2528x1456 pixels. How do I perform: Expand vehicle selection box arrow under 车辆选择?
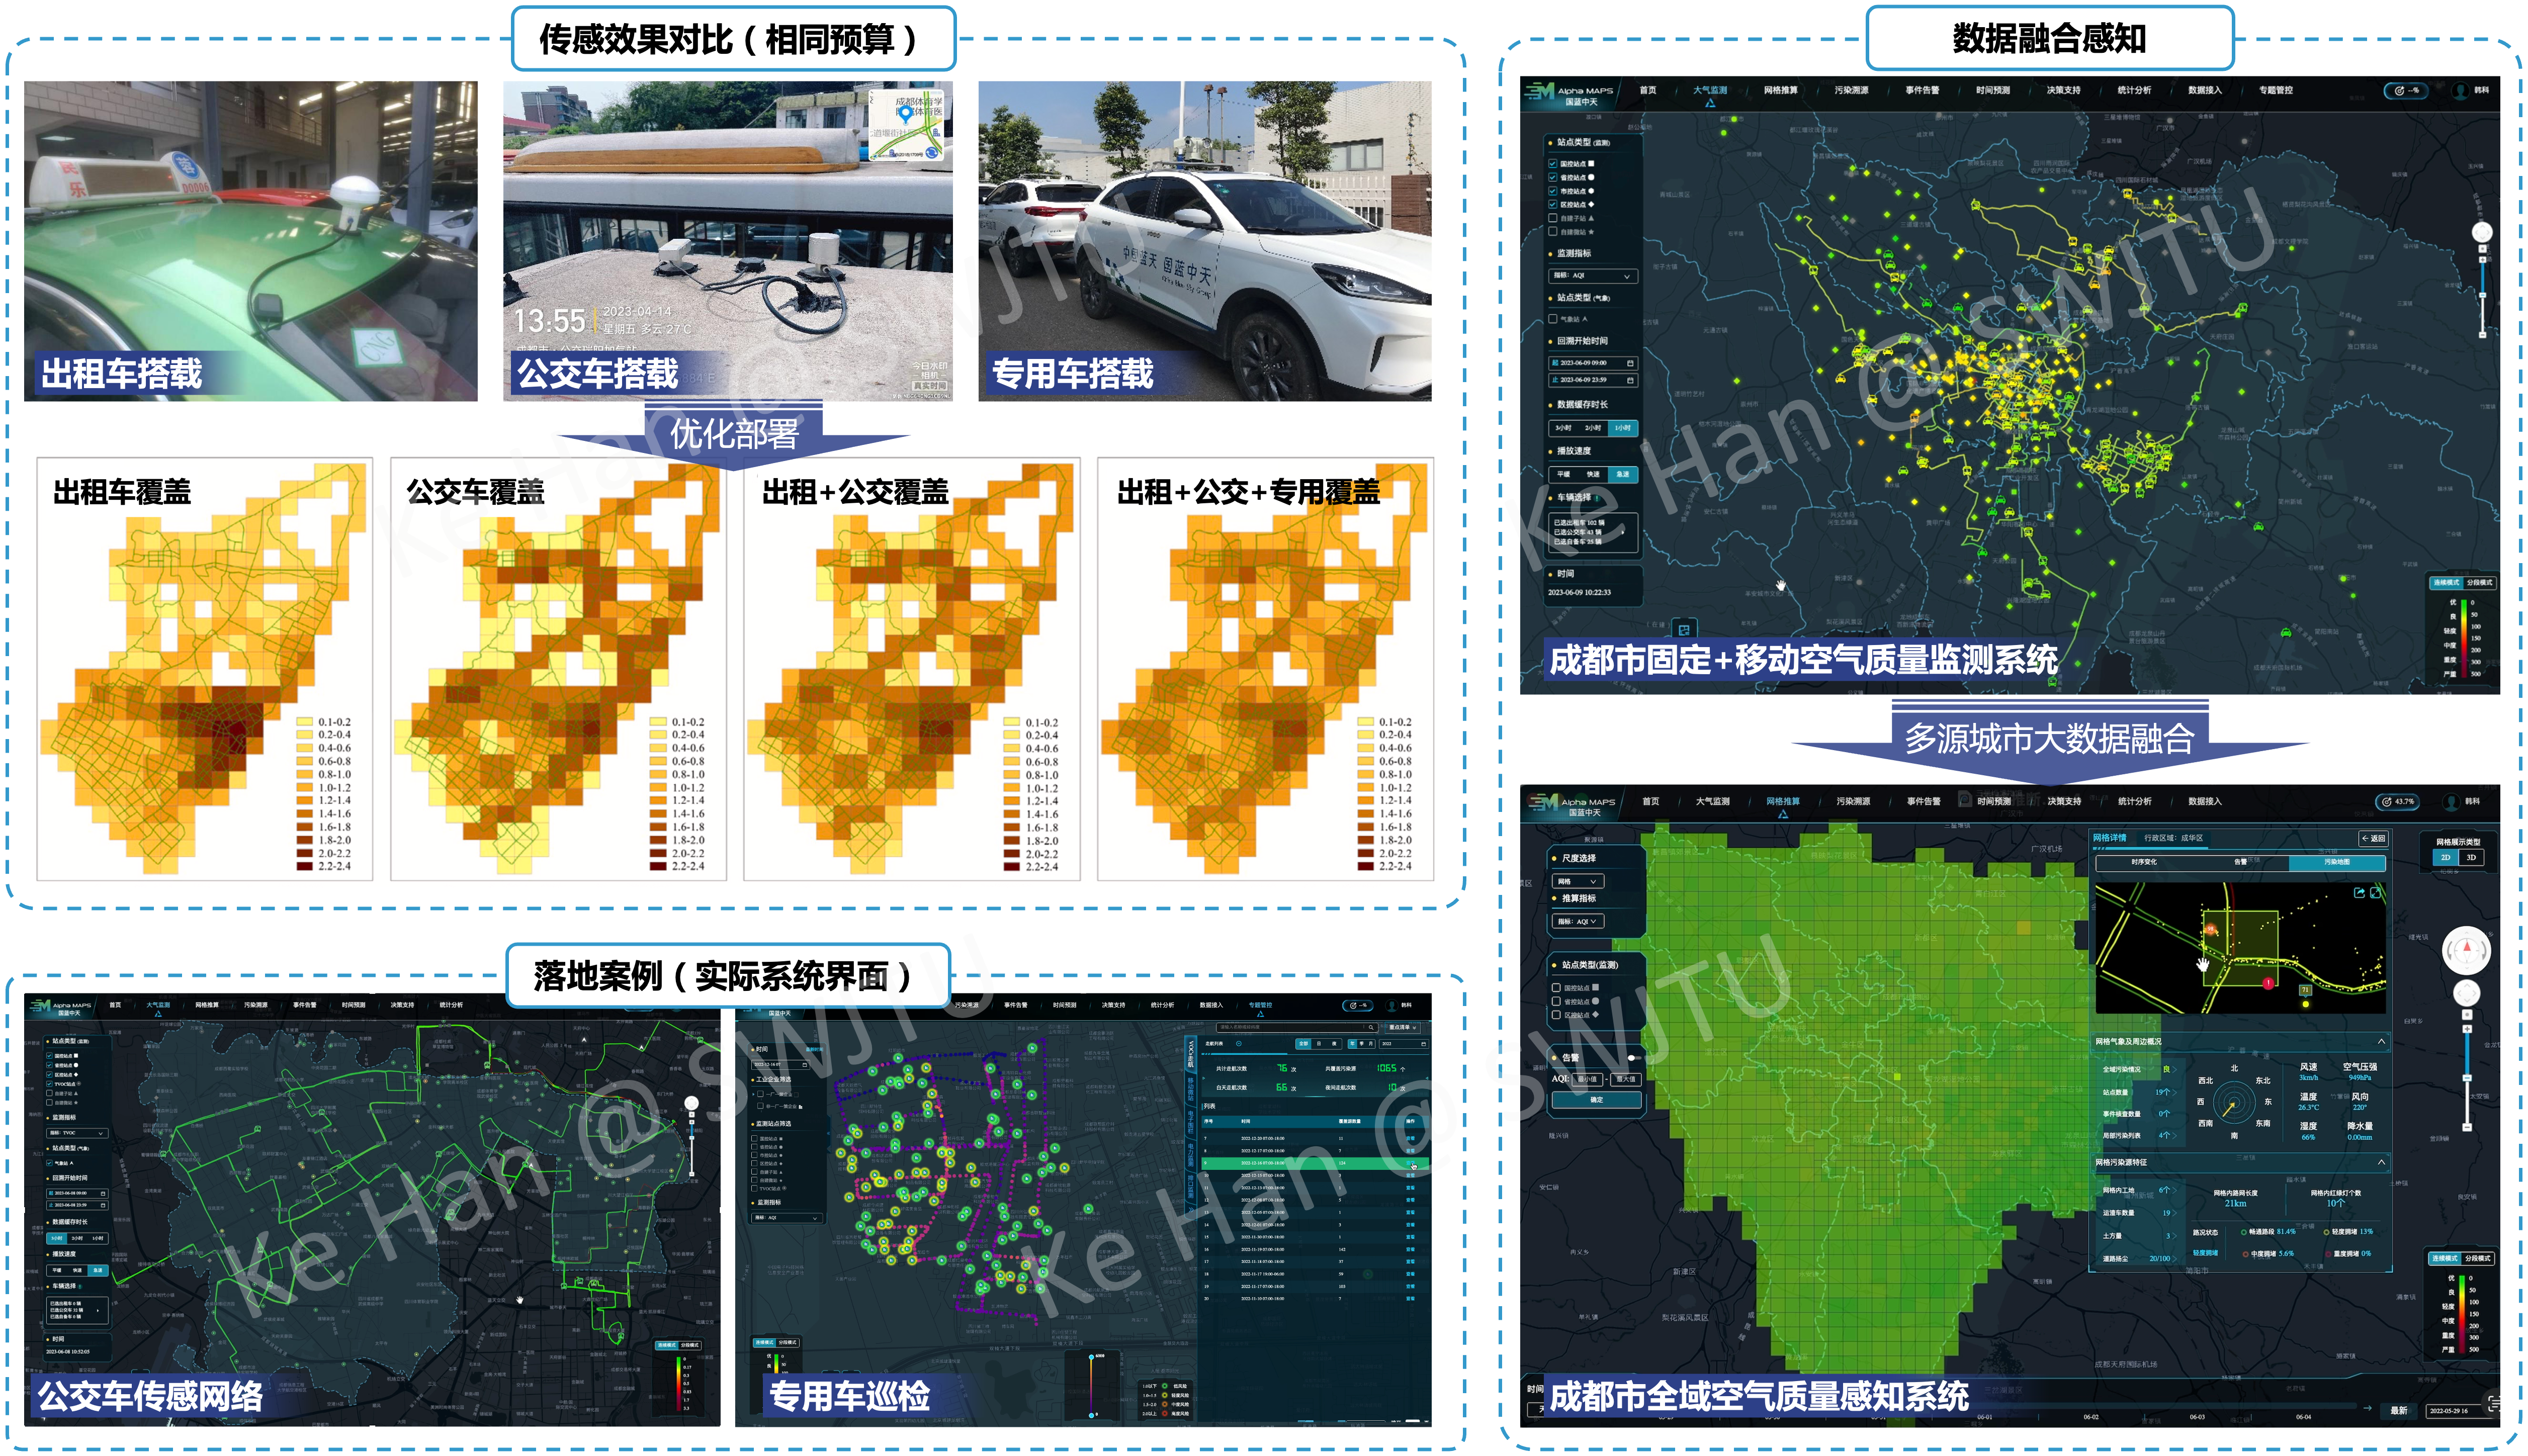click(1623, 533)
